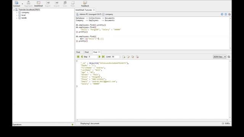
Task: Click the editor pane vertical scrollbar
Action: tap(230, 33)
